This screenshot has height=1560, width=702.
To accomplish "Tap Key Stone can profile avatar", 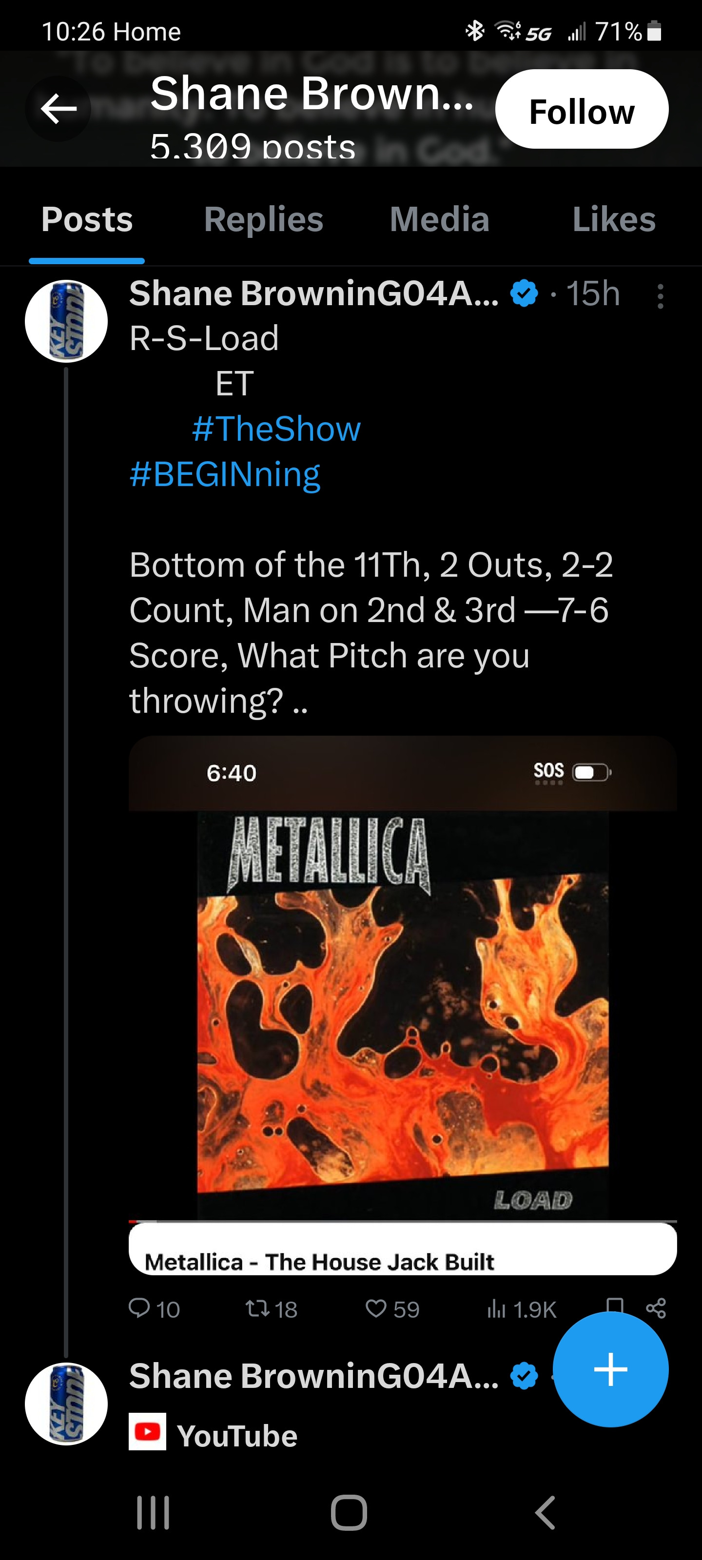I will coord(66,321).
